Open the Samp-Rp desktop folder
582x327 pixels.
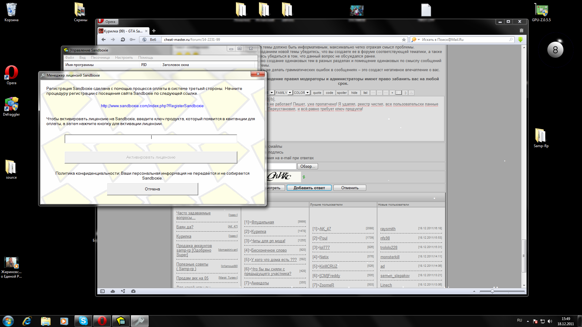(541, 138)
